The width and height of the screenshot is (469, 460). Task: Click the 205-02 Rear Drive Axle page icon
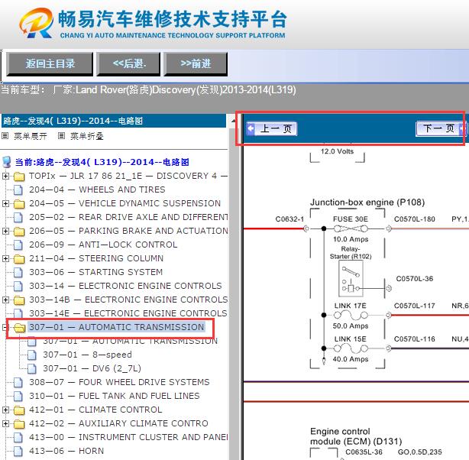[x=18, y=217]
